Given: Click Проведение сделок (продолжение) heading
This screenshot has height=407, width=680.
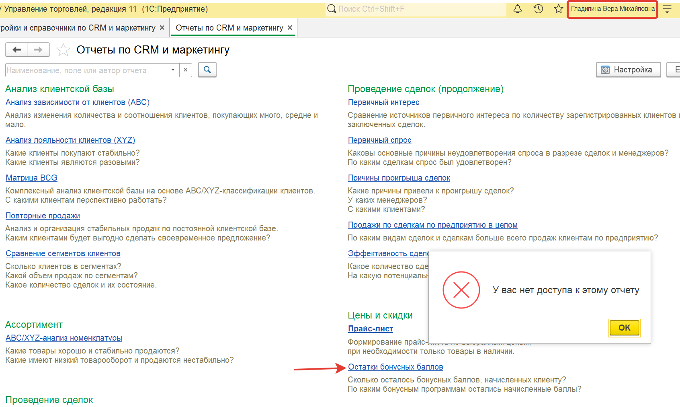Looking at the screenshot, I should click(426, 89).
